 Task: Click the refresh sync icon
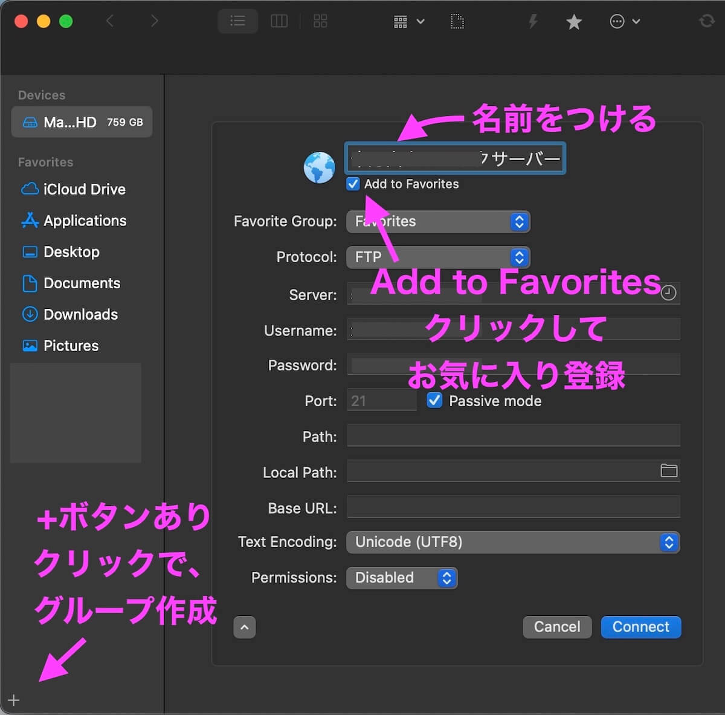coord(706,21)
